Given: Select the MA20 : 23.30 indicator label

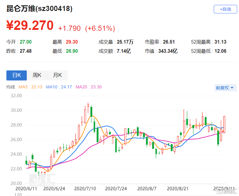Looking at the screenshot, I should click(x=89, y=87).
